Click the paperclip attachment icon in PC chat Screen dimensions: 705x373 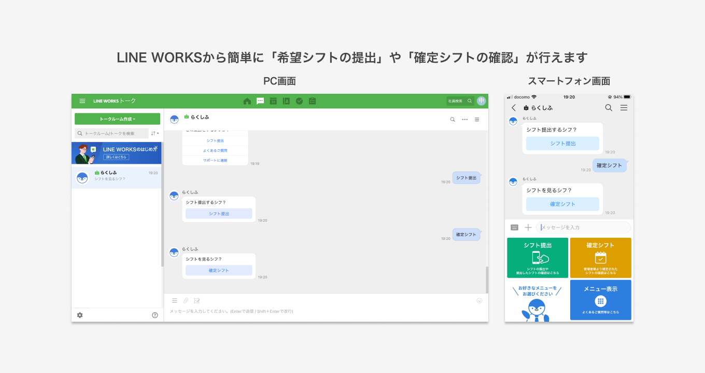[x=186, y=300]
